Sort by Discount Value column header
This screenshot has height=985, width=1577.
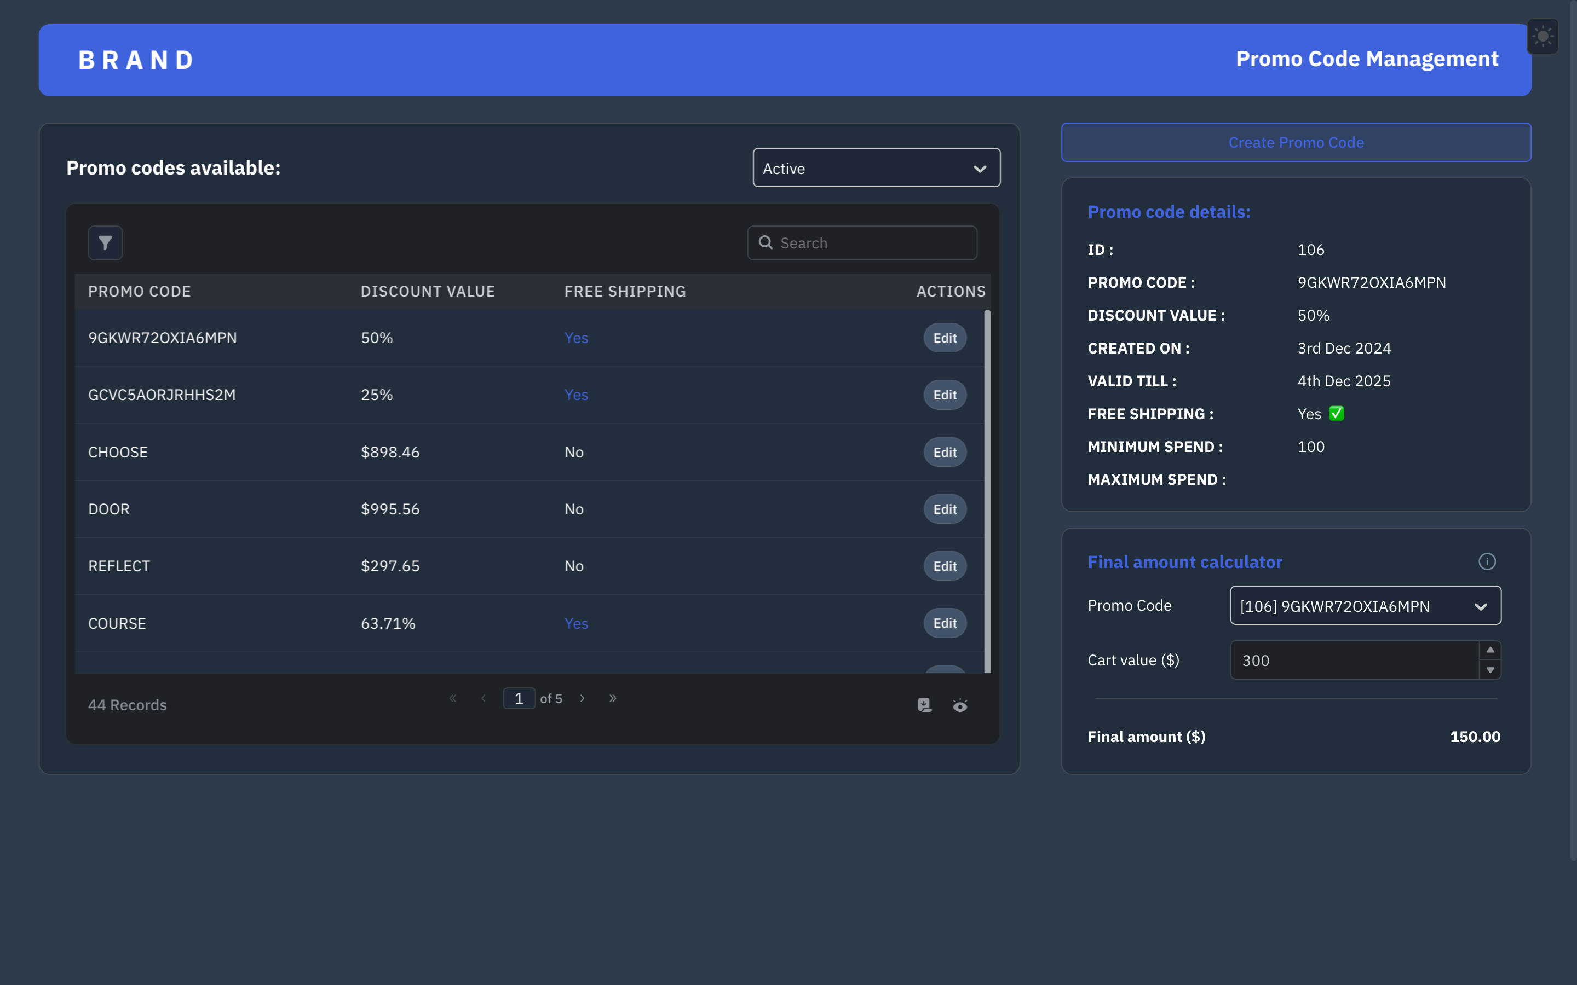pyautogui.click(x=428, y=291)
